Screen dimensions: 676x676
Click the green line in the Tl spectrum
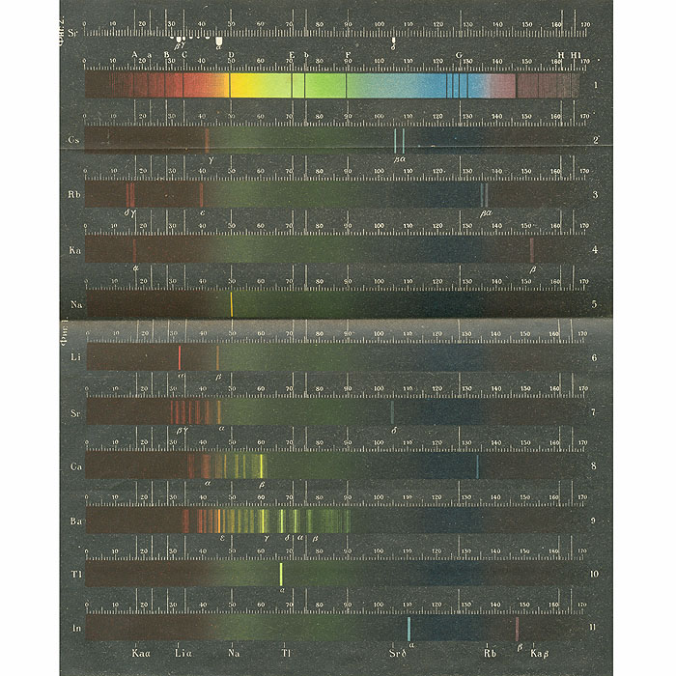tap(280, 573)
